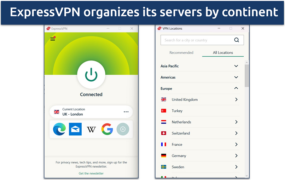Launch the Microsoft Edge shortcut

pyautogui.click(x=59, y=129)
